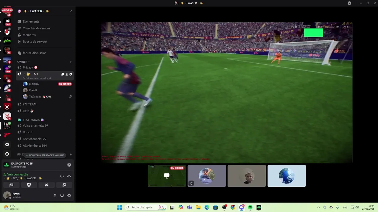
Task: Click the Voix connectée status
Action: pyautogui.click(x=18, y=175)
